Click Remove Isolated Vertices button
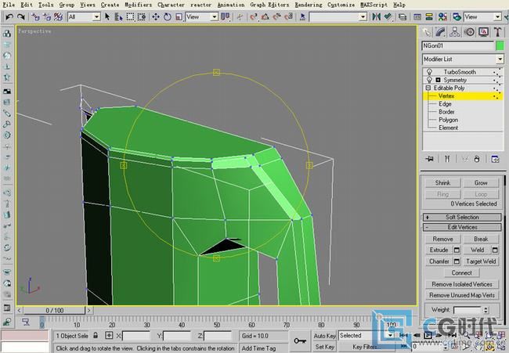509x353 pixels. [x=462, y=284]
